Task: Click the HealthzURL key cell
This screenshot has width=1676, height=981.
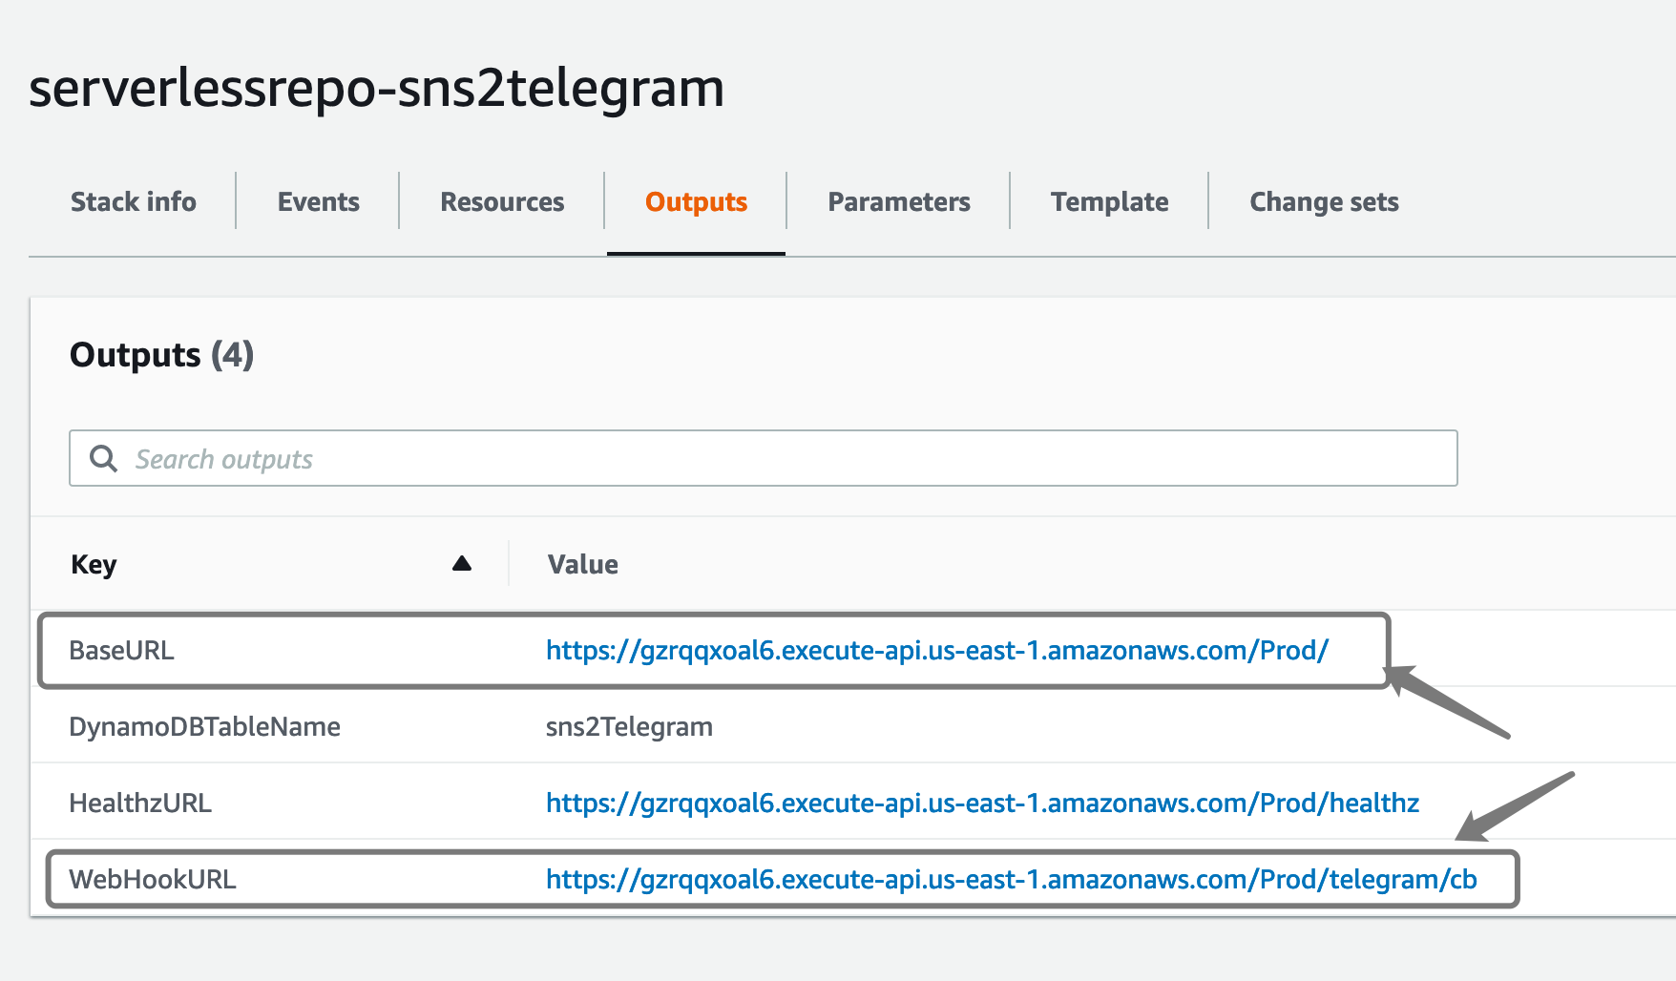Action: click(140, 804)
